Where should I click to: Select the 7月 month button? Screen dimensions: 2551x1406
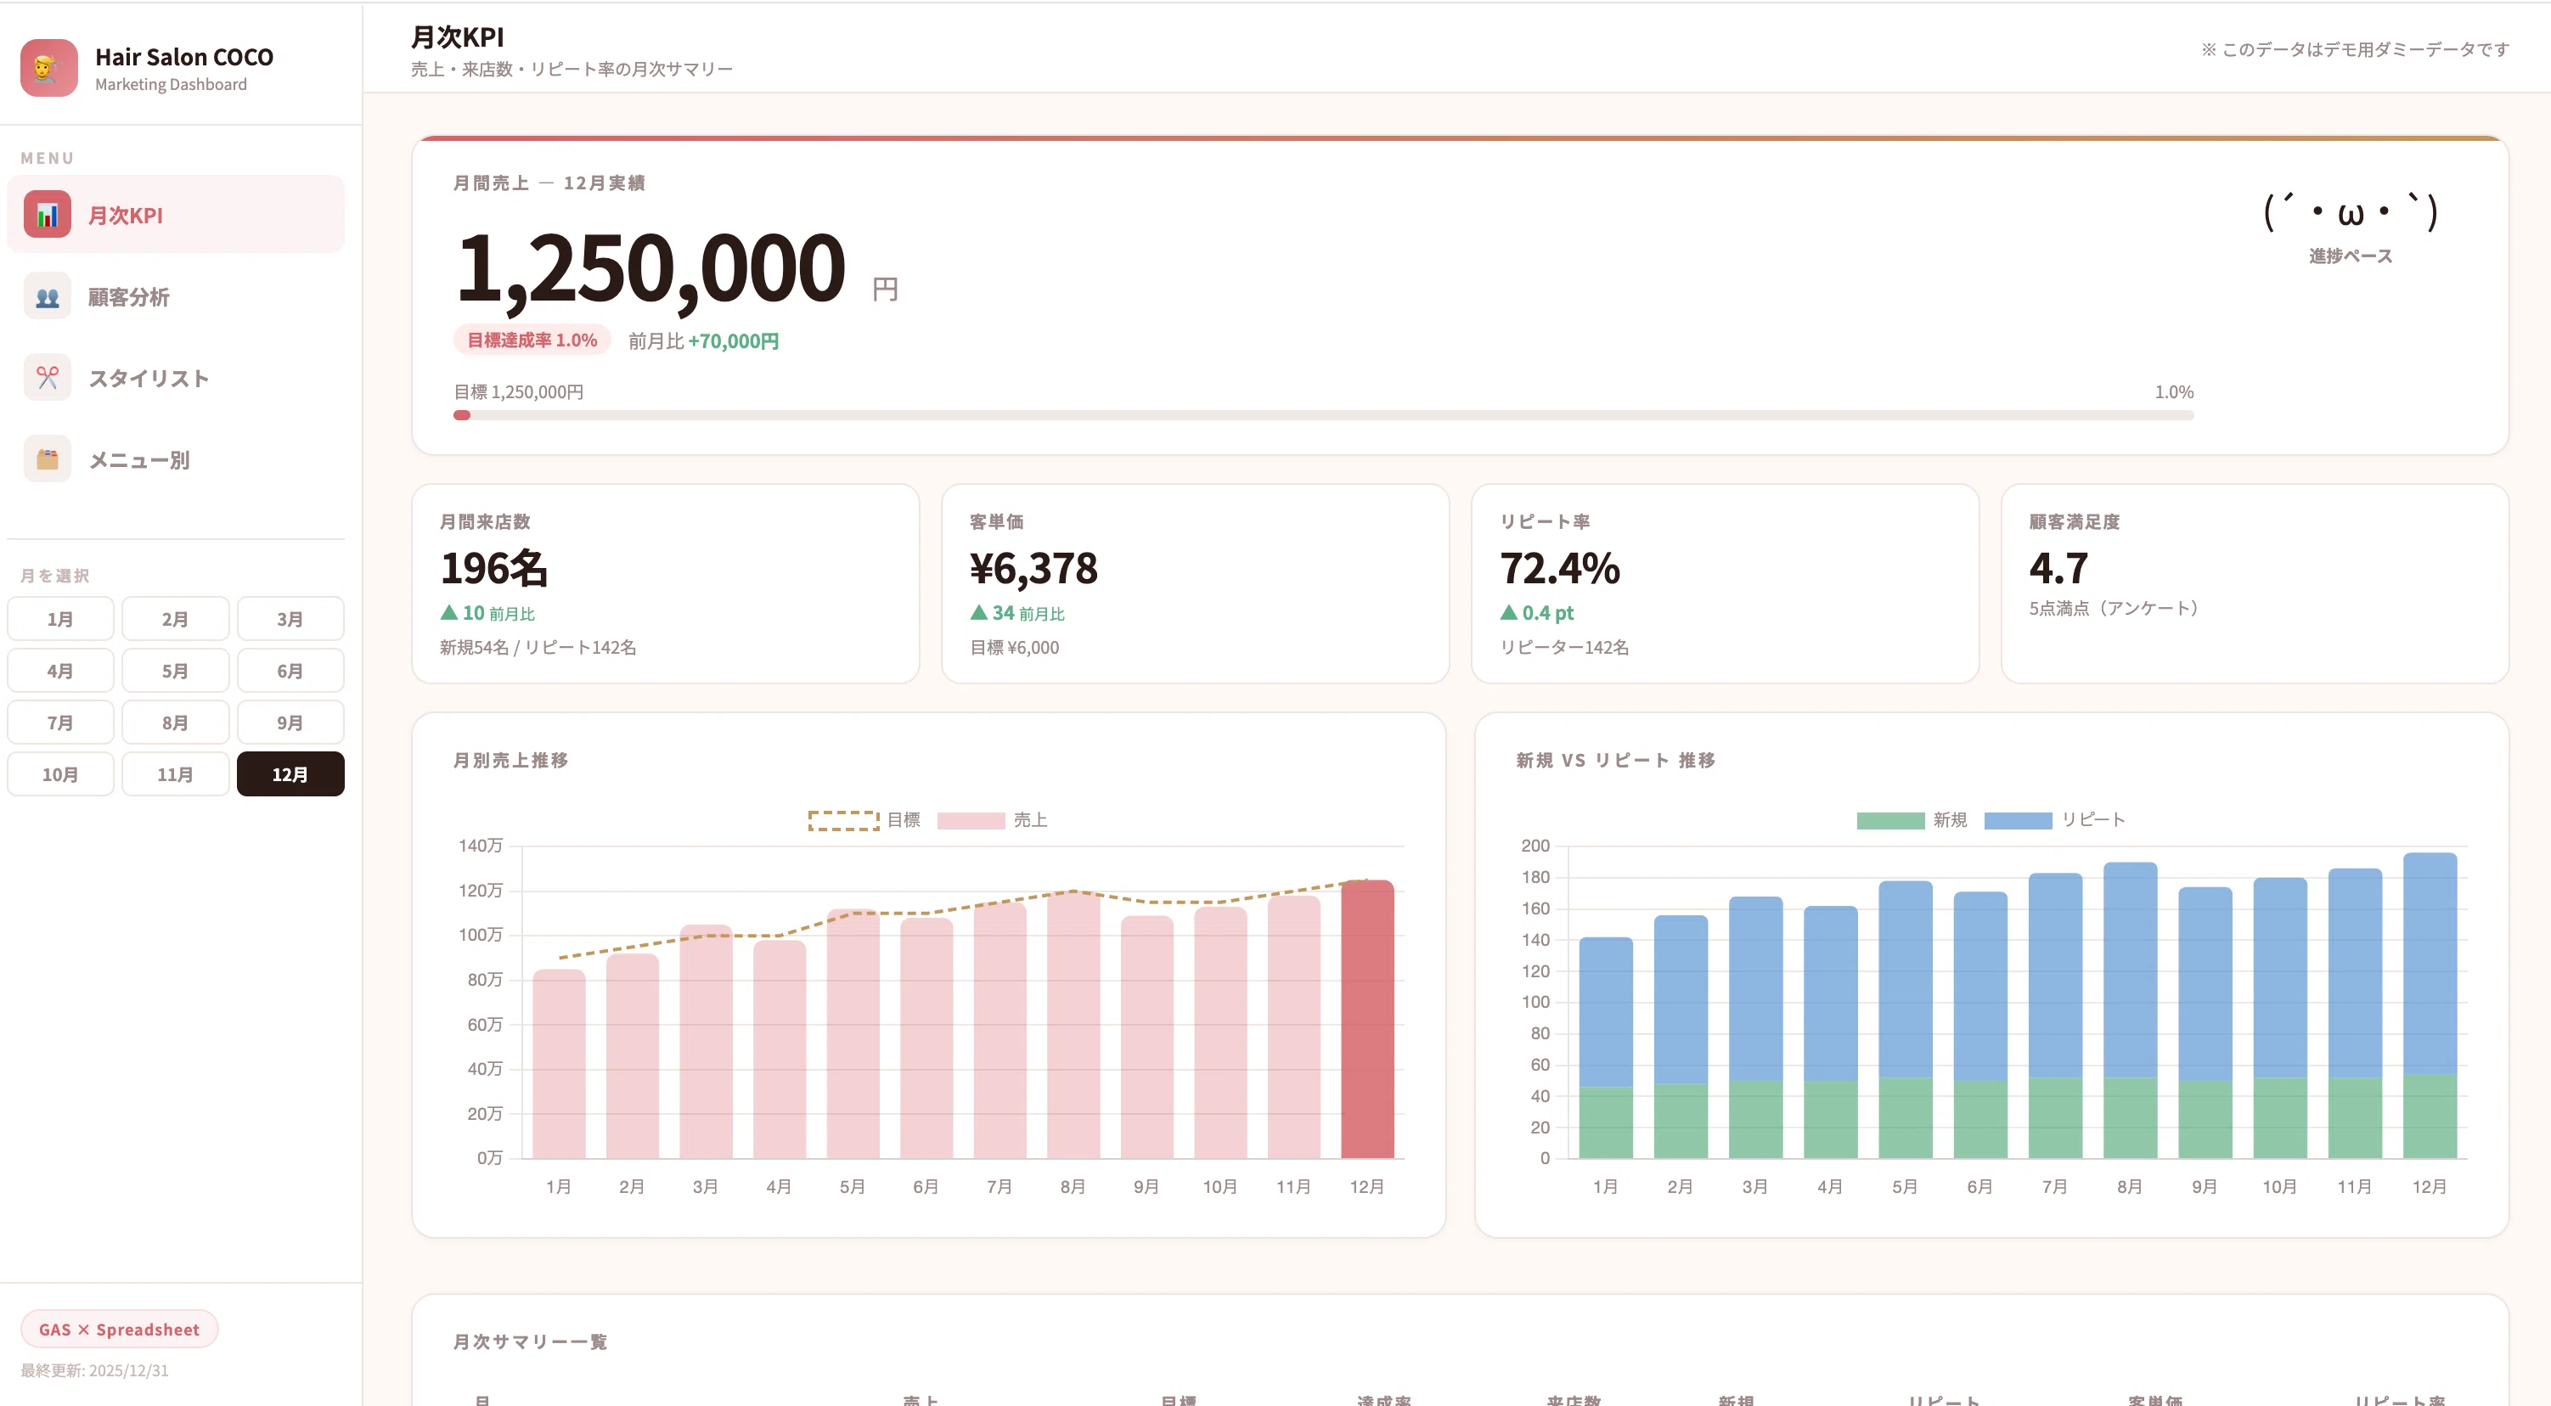click(60, 723)
